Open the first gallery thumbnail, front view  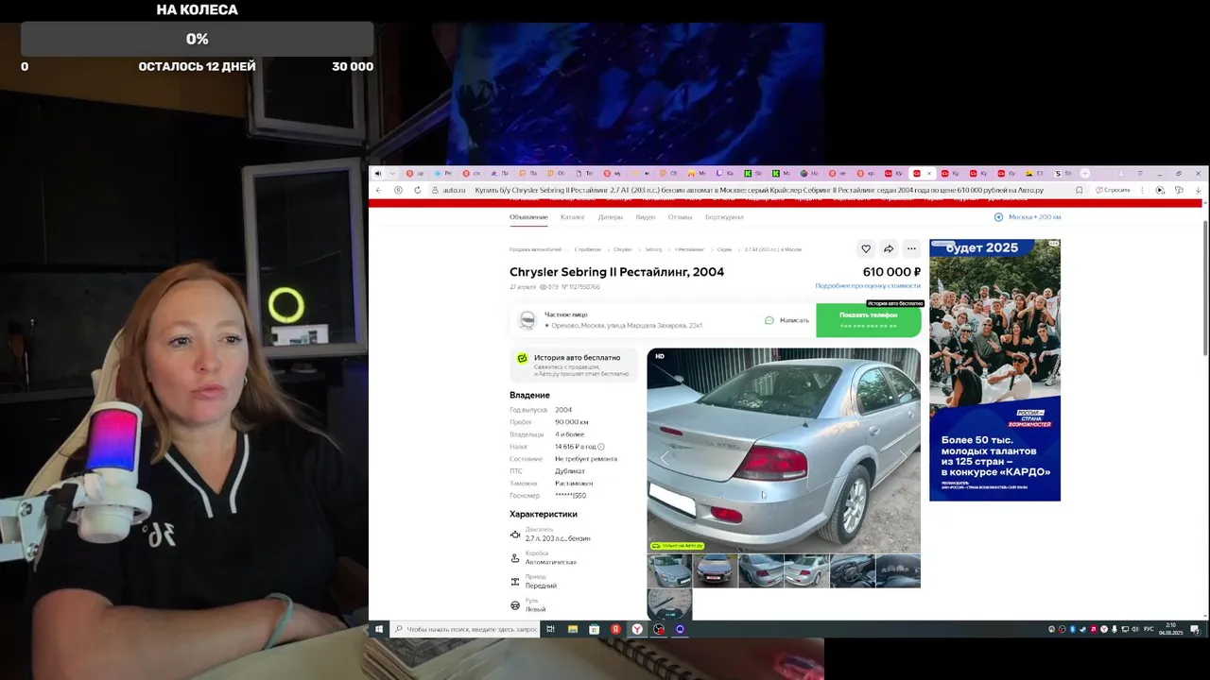tap(669, 570)
